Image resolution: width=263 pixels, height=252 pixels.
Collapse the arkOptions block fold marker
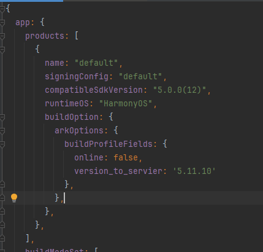click(2, 130)
